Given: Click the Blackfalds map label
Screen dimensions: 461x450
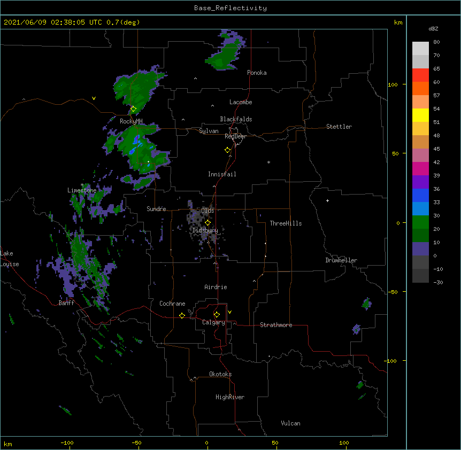Looking at the screenshot, I should (x=236, y=119).
